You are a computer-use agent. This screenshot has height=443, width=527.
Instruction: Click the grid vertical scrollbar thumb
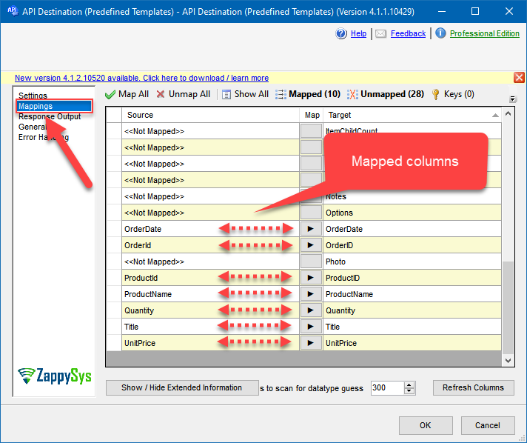pyautogui.click(x=508, y=307)
